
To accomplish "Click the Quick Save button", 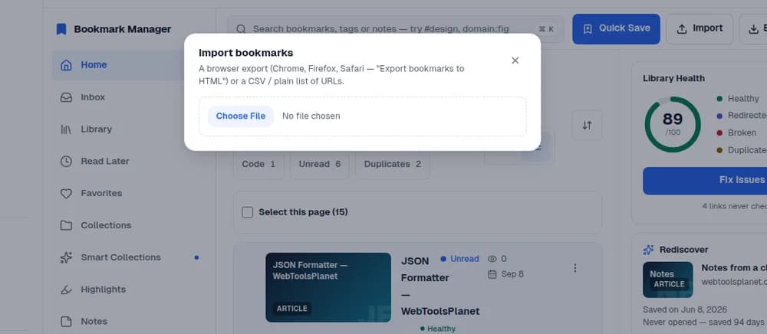I will (617, 29).
